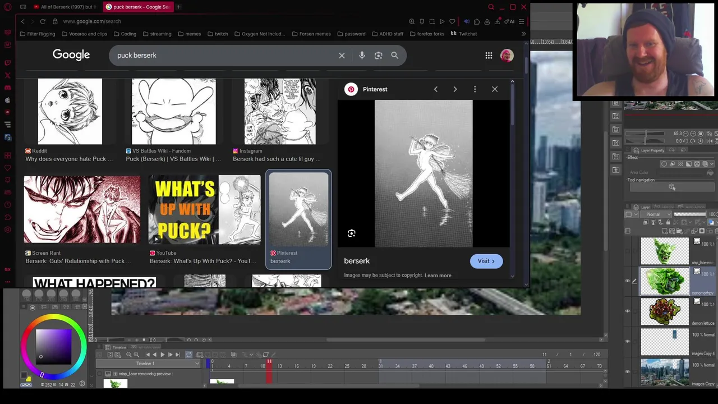
Task: Open a new browser tab
Action: [x=178, y=7]
